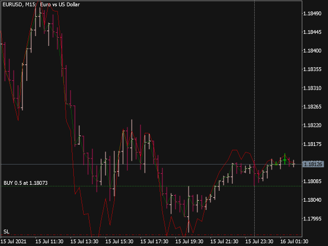Click the '15 Jul 15:30' time axis label
Image resolution: width=328 pixels, height=246 pixels.
[x=119, y=242]
